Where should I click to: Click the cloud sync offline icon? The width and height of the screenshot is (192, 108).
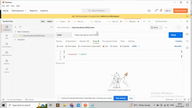coord(149,11)
